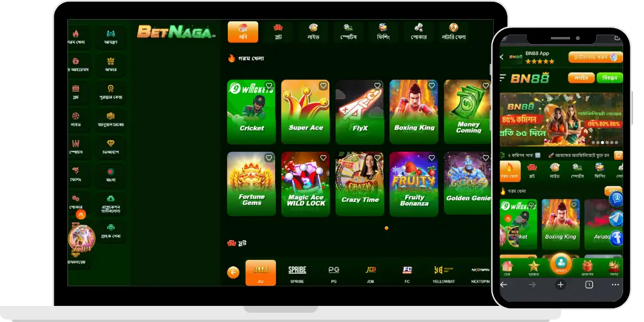Viewport: 644px width, 322px height.
Task: Open the customer service headset item
Action: click(x=110, y=231)
